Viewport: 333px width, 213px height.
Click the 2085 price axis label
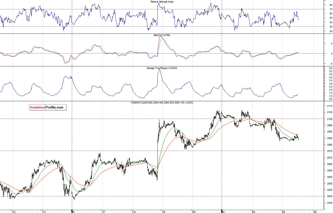pos(330,138)
